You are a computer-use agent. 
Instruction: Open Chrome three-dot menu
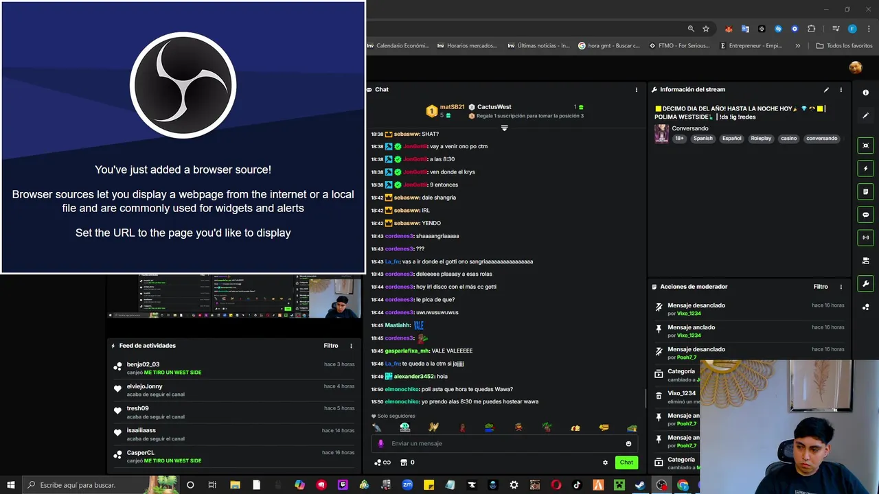pyautogui.click(x=869, y=29)
